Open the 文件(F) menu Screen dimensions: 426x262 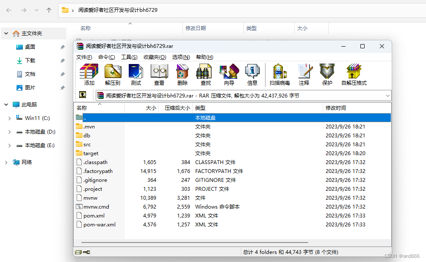click(x=84, y=57)
